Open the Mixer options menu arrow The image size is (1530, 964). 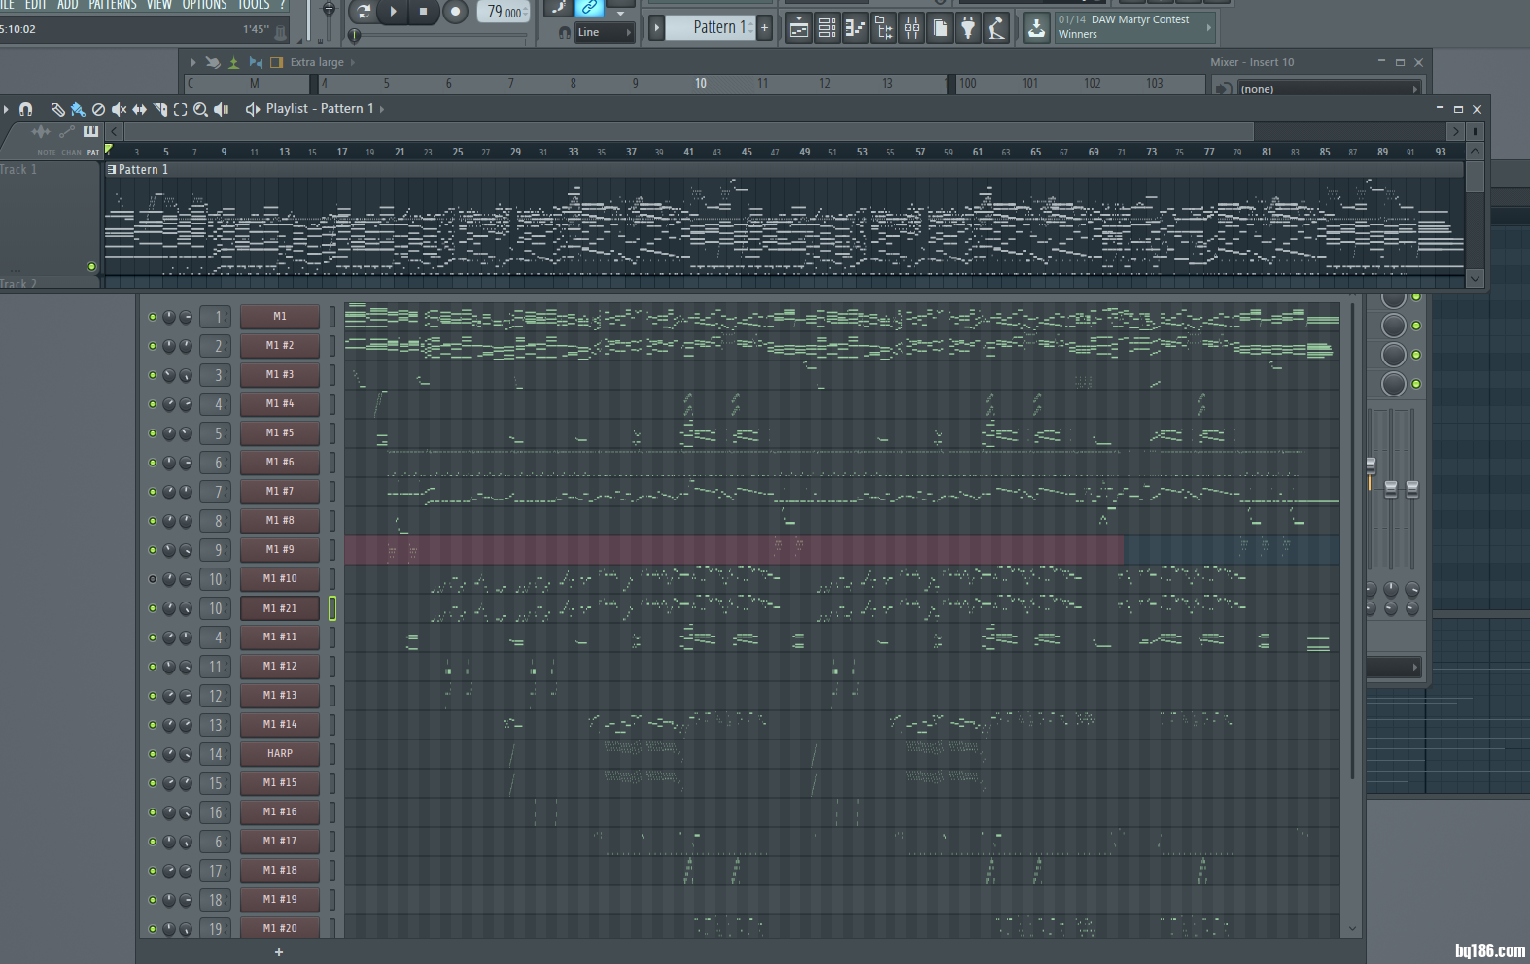click(193, 62)
